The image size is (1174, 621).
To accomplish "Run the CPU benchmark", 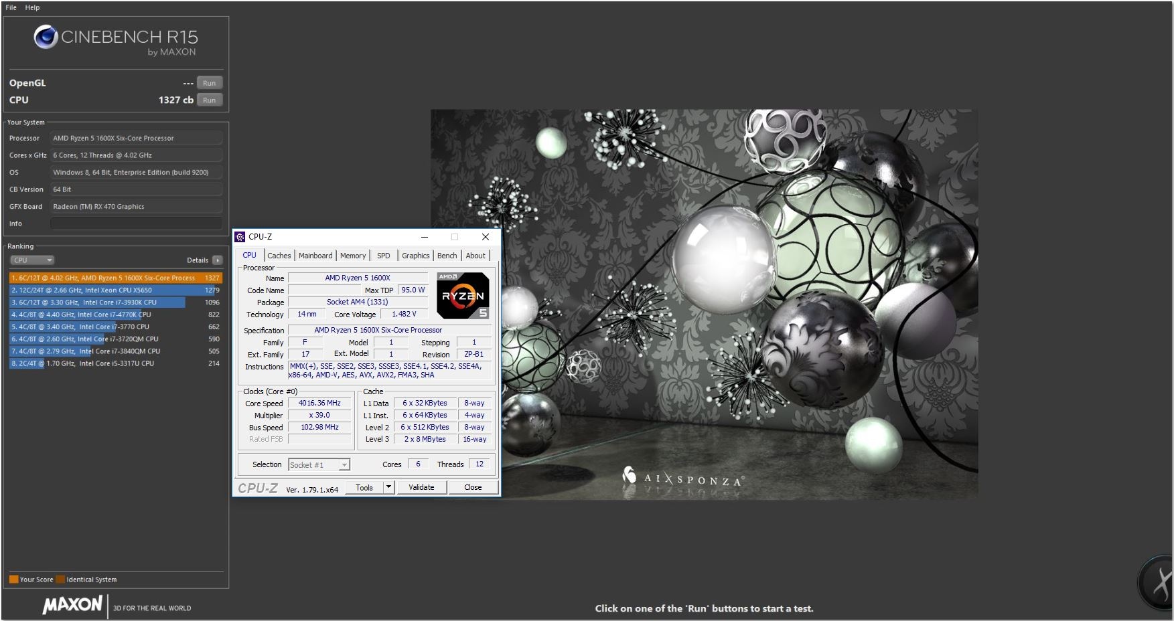I will coord(209,100).
